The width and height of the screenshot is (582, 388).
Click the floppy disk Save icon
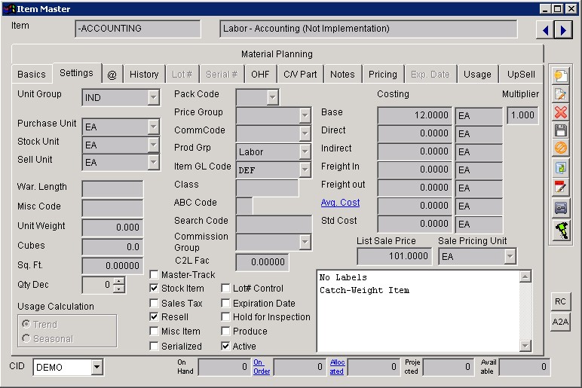click(x=560, y=130)
